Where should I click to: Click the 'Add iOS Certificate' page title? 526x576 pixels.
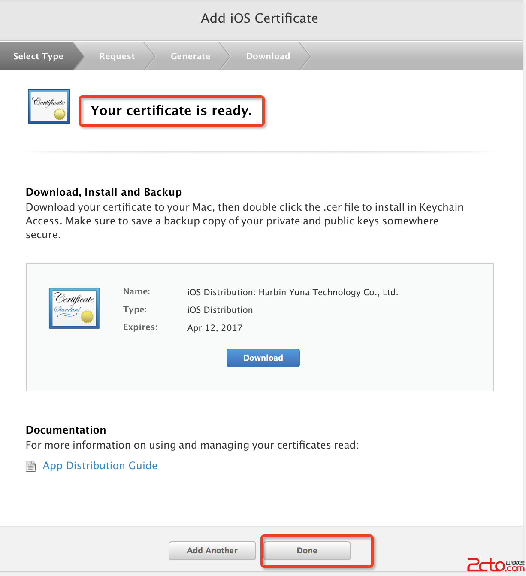[260, 18]
